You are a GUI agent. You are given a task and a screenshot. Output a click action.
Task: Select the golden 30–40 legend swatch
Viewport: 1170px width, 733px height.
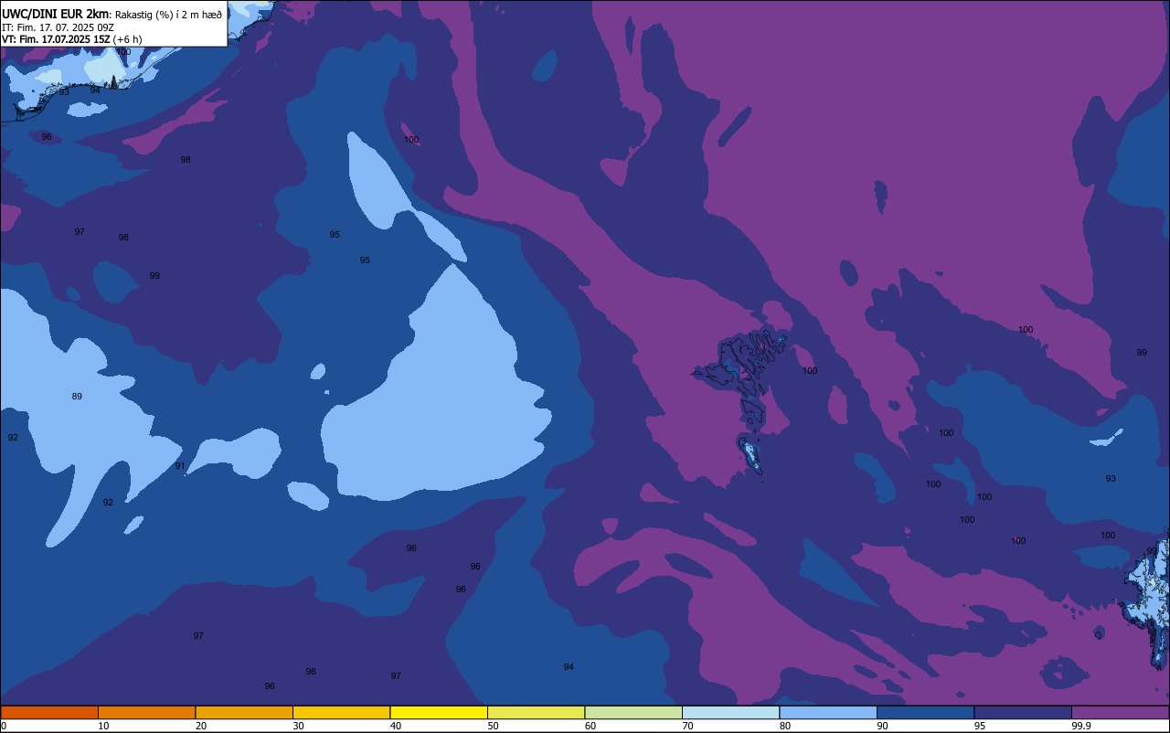tap(341, 712)
